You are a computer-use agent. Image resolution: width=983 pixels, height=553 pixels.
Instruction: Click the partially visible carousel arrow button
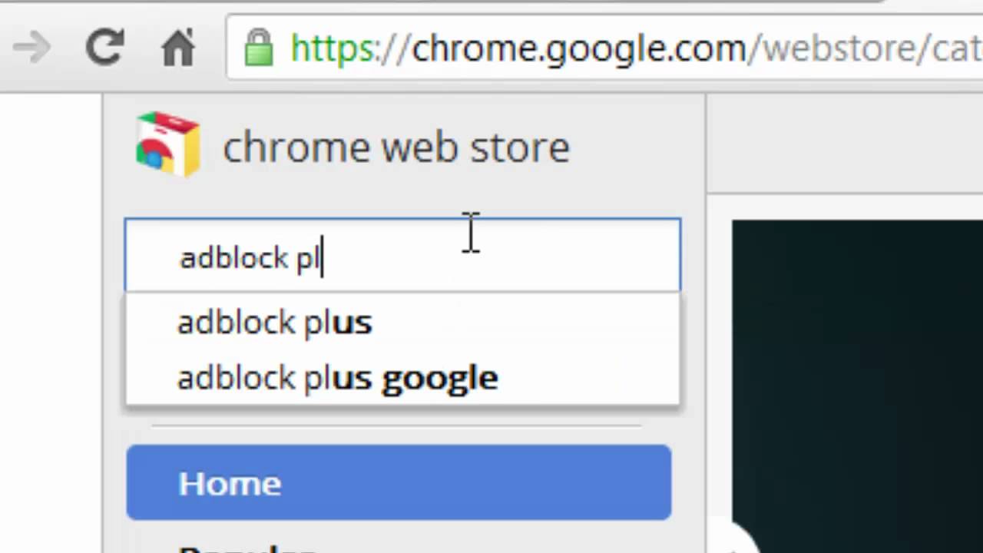737,541
